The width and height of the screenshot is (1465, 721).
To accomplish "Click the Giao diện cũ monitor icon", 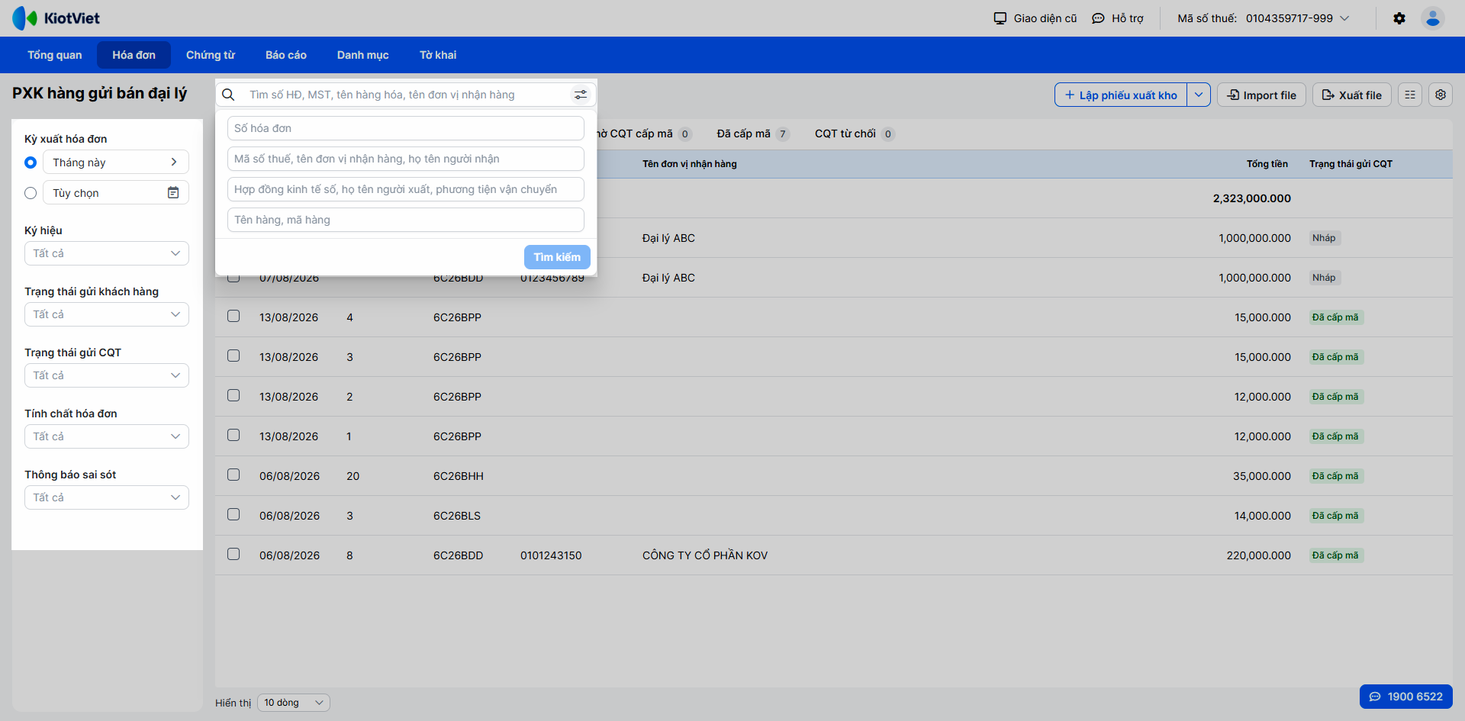I will click(1000, 18).
